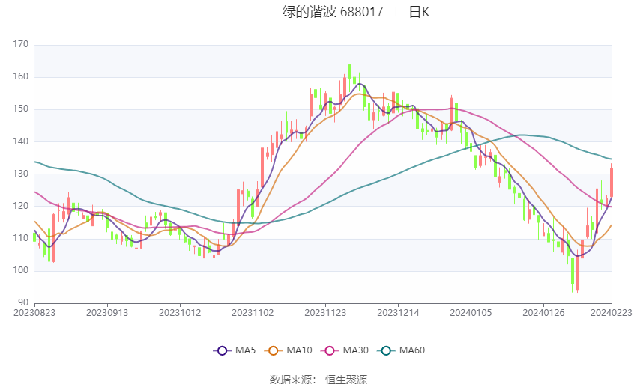Click the x-axis date 20231102

click(253, 313)
